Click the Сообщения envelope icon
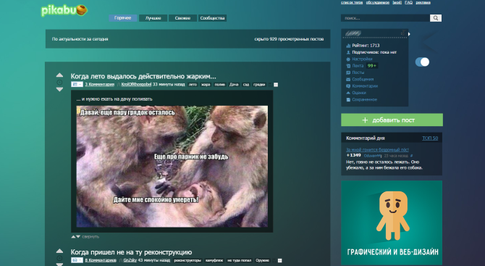The width and height of the screenshot is (485, 266). coord(348,79)
